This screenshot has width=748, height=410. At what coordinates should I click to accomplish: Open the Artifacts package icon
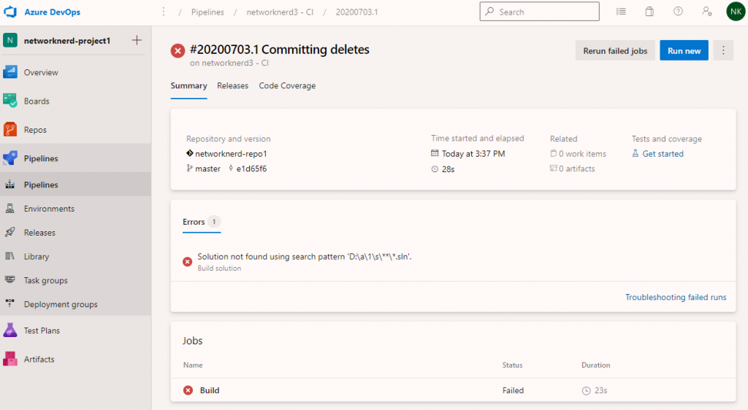tap(10, 359)
